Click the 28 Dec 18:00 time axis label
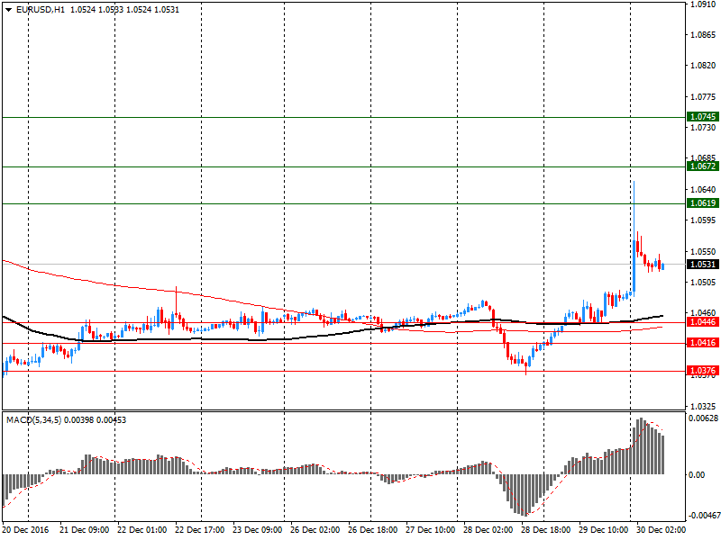 coord(546,530)
